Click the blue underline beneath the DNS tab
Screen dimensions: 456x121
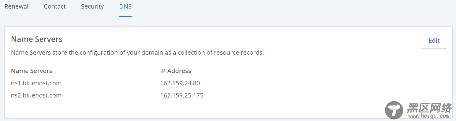click(125, 16)
